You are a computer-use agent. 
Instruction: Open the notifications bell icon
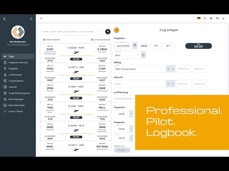coord(223,19)
